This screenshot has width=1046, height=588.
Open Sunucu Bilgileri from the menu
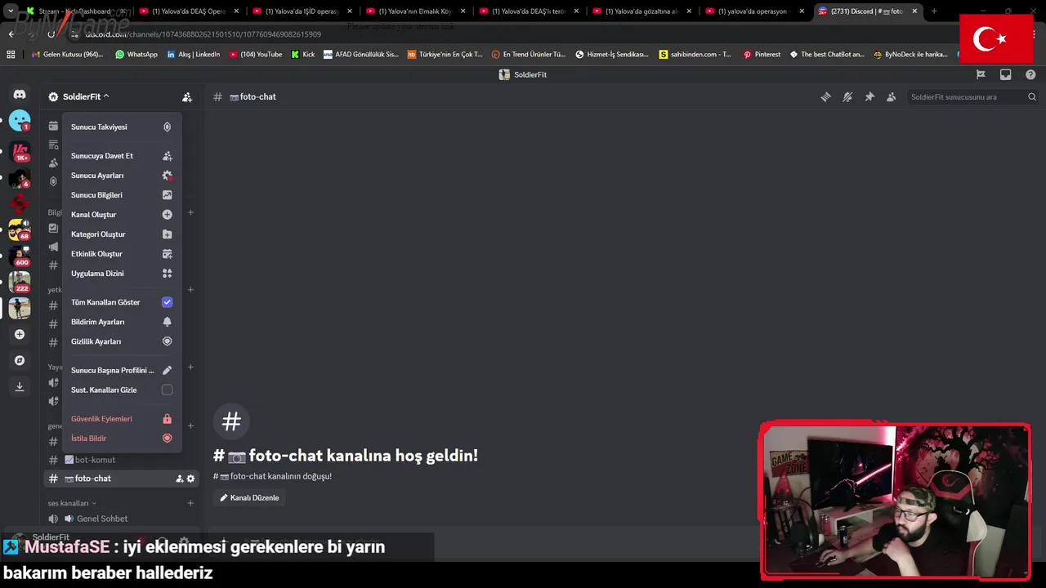point(122,195)
